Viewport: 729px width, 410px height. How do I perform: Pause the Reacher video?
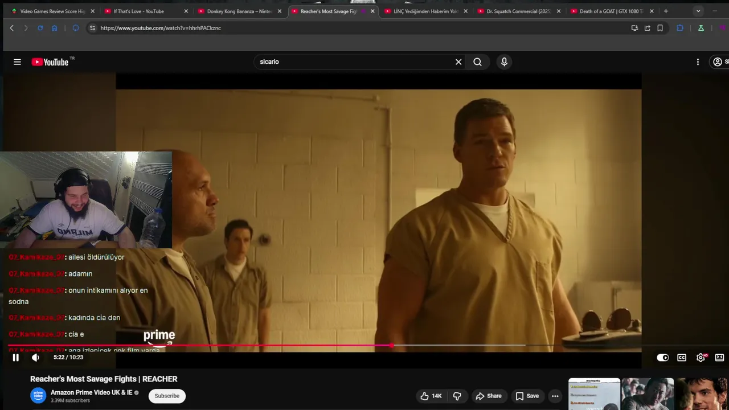[x=16, y=358]
